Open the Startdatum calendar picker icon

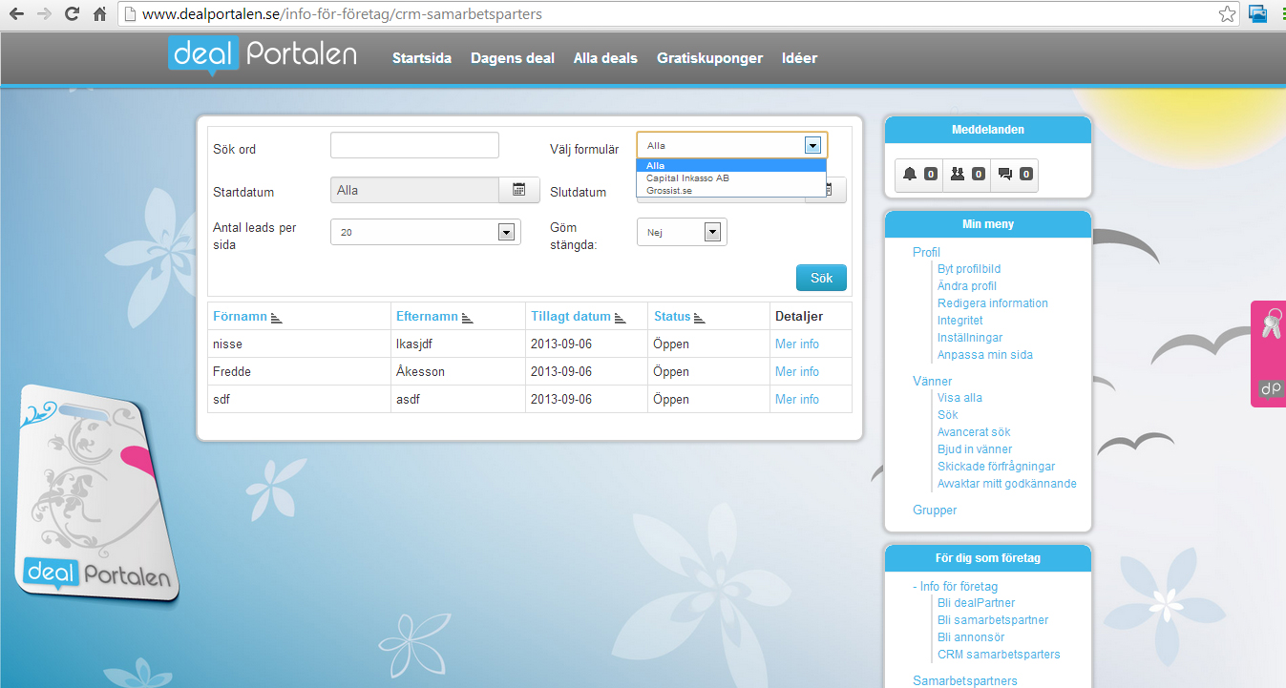(x=518, y=190)
